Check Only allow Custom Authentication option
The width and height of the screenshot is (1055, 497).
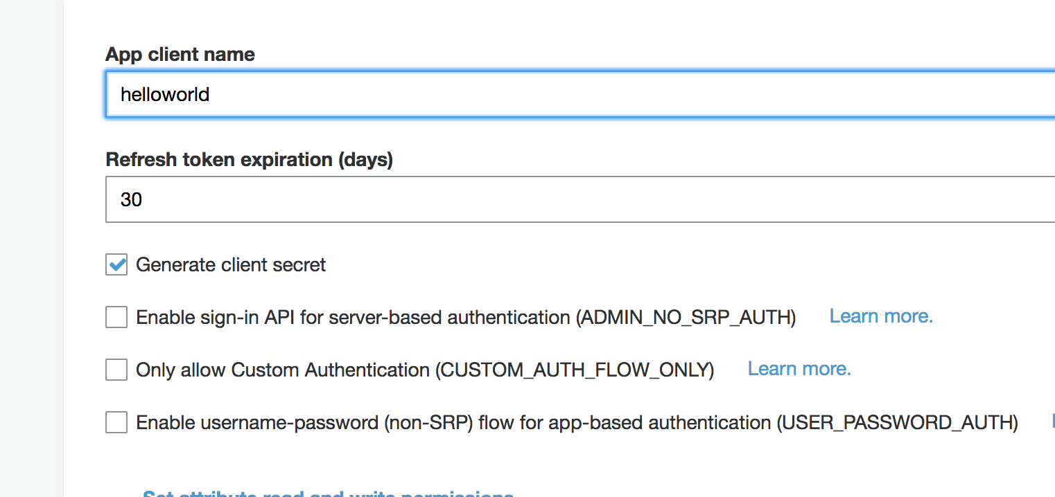click(116, 370)
